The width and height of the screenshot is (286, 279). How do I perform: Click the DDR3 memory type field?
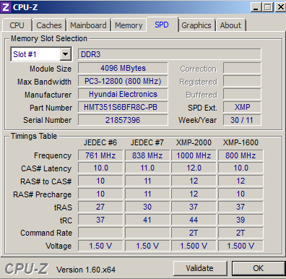170,54
